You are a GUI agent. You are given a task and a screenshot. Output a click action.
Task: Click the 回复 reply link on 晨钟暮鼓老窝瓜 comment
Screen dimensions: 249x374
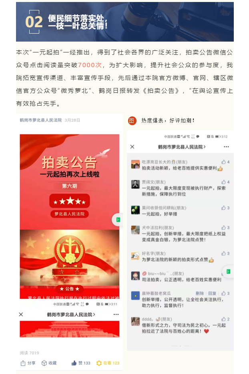click(x=212, y=293)
